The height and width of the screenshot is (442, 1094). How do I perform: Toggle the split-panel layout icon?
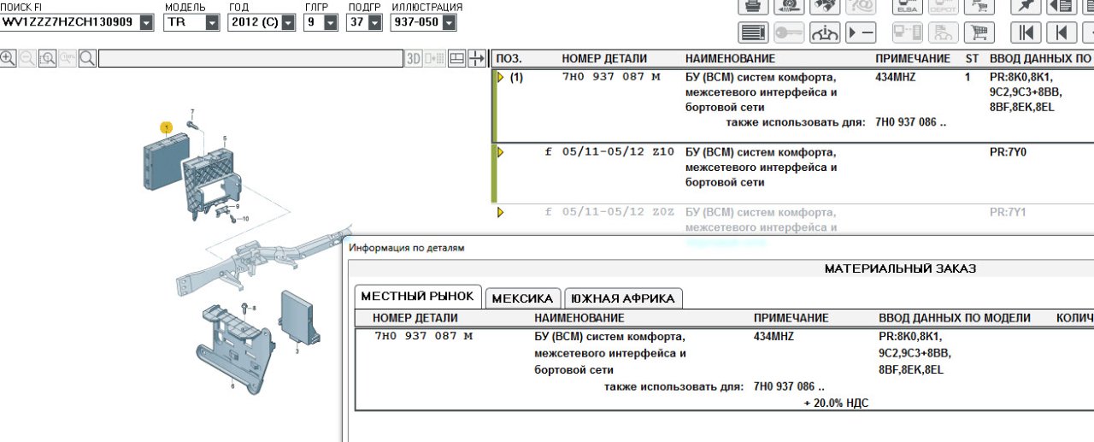(457, 58)
